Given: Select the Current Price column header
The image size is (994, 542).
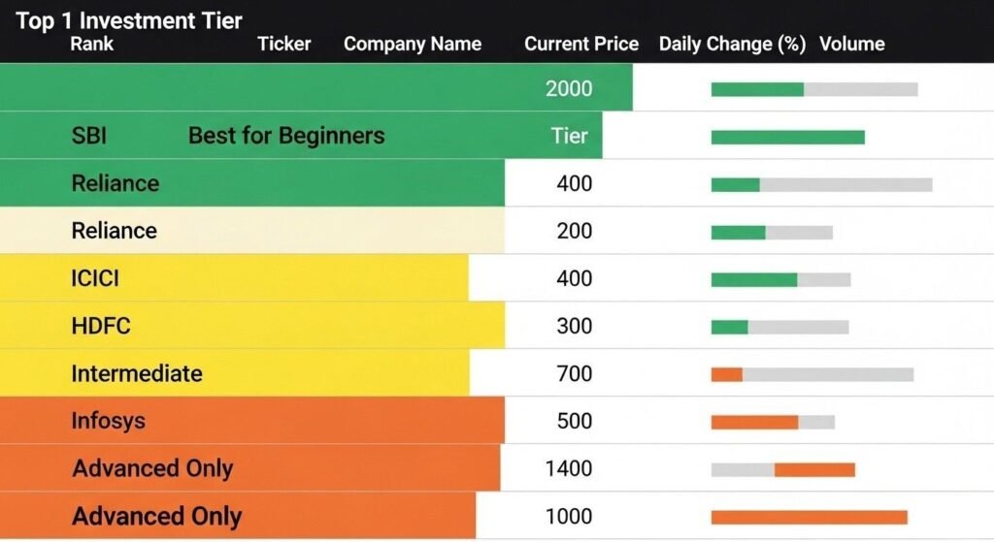Looking at the screenshot, I should click(x=581, y=44).
